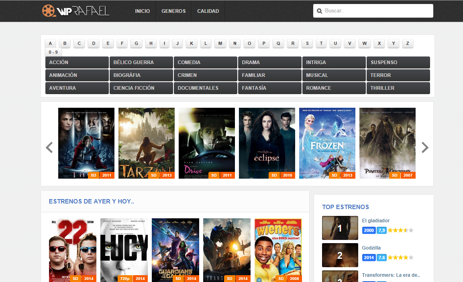Open the Wieners movie poster

[278, 250]
